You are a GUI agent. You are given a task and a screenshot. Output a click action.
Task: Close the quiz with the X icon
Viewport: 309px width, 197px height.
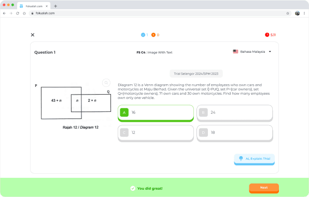[33, 35]
